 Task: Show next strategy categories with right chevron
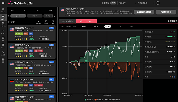55,16
